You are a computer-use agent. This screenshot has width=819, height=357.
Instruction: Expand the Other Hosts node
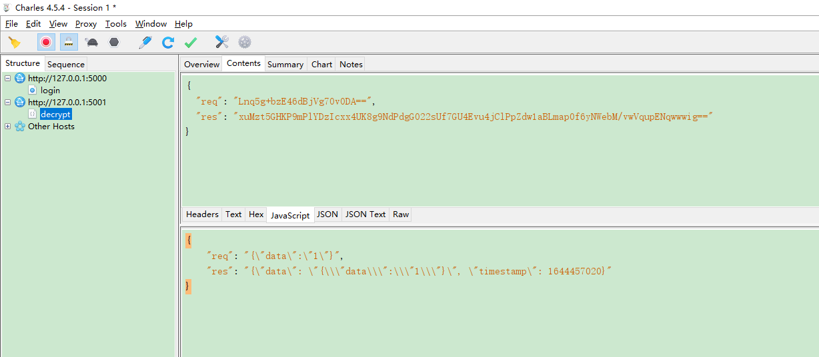point(8,127)
